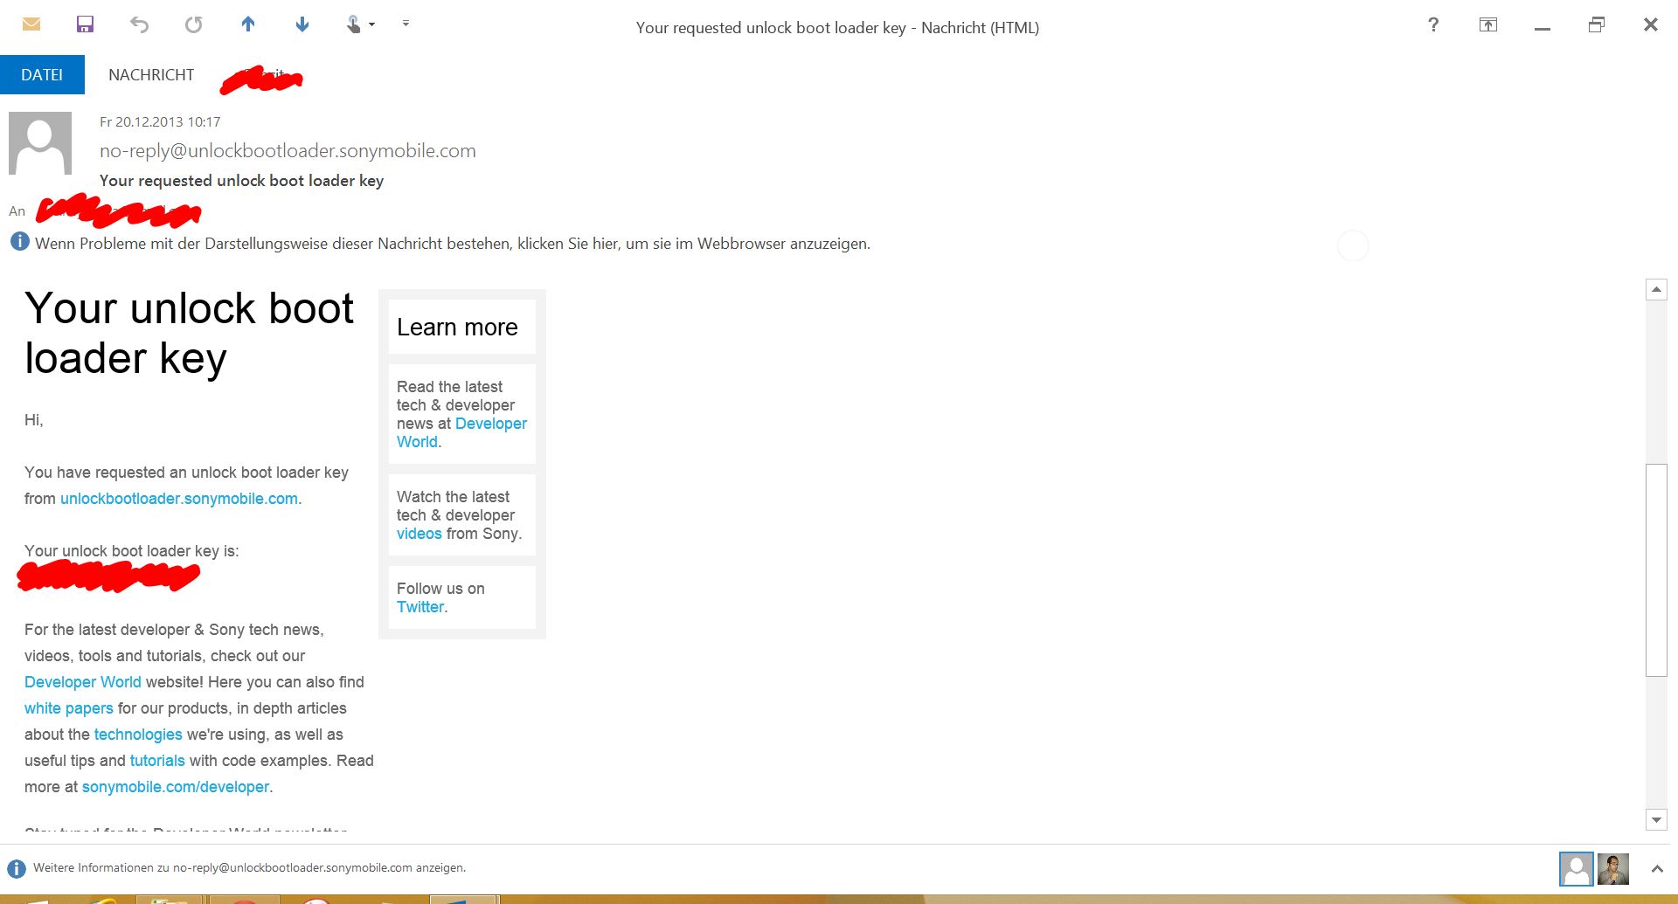This screenshot has width=1678, height=904.
Task: Open Developer World link in Learn more box
Action: click(x=461, y=432)
